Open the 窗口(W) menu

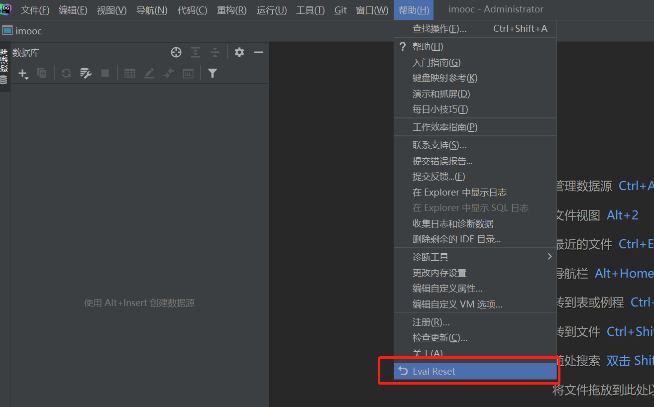coord(372,10)
